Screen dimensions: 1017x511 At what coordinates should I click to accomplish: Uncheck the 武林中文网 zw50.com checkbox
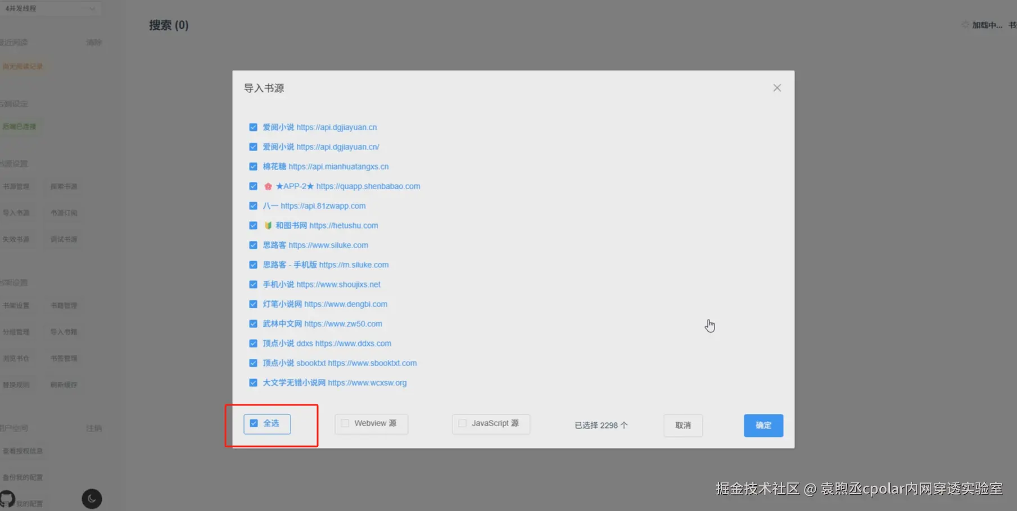coord(253,324)
